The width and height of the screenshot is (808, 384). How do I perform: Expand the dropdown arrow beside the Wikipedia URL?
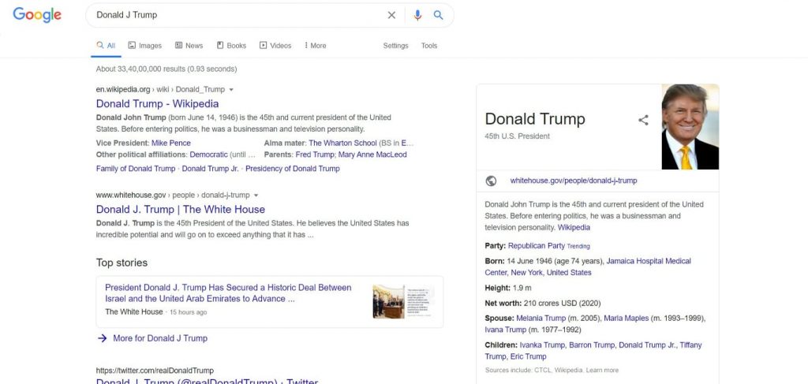tap(231, 90)
